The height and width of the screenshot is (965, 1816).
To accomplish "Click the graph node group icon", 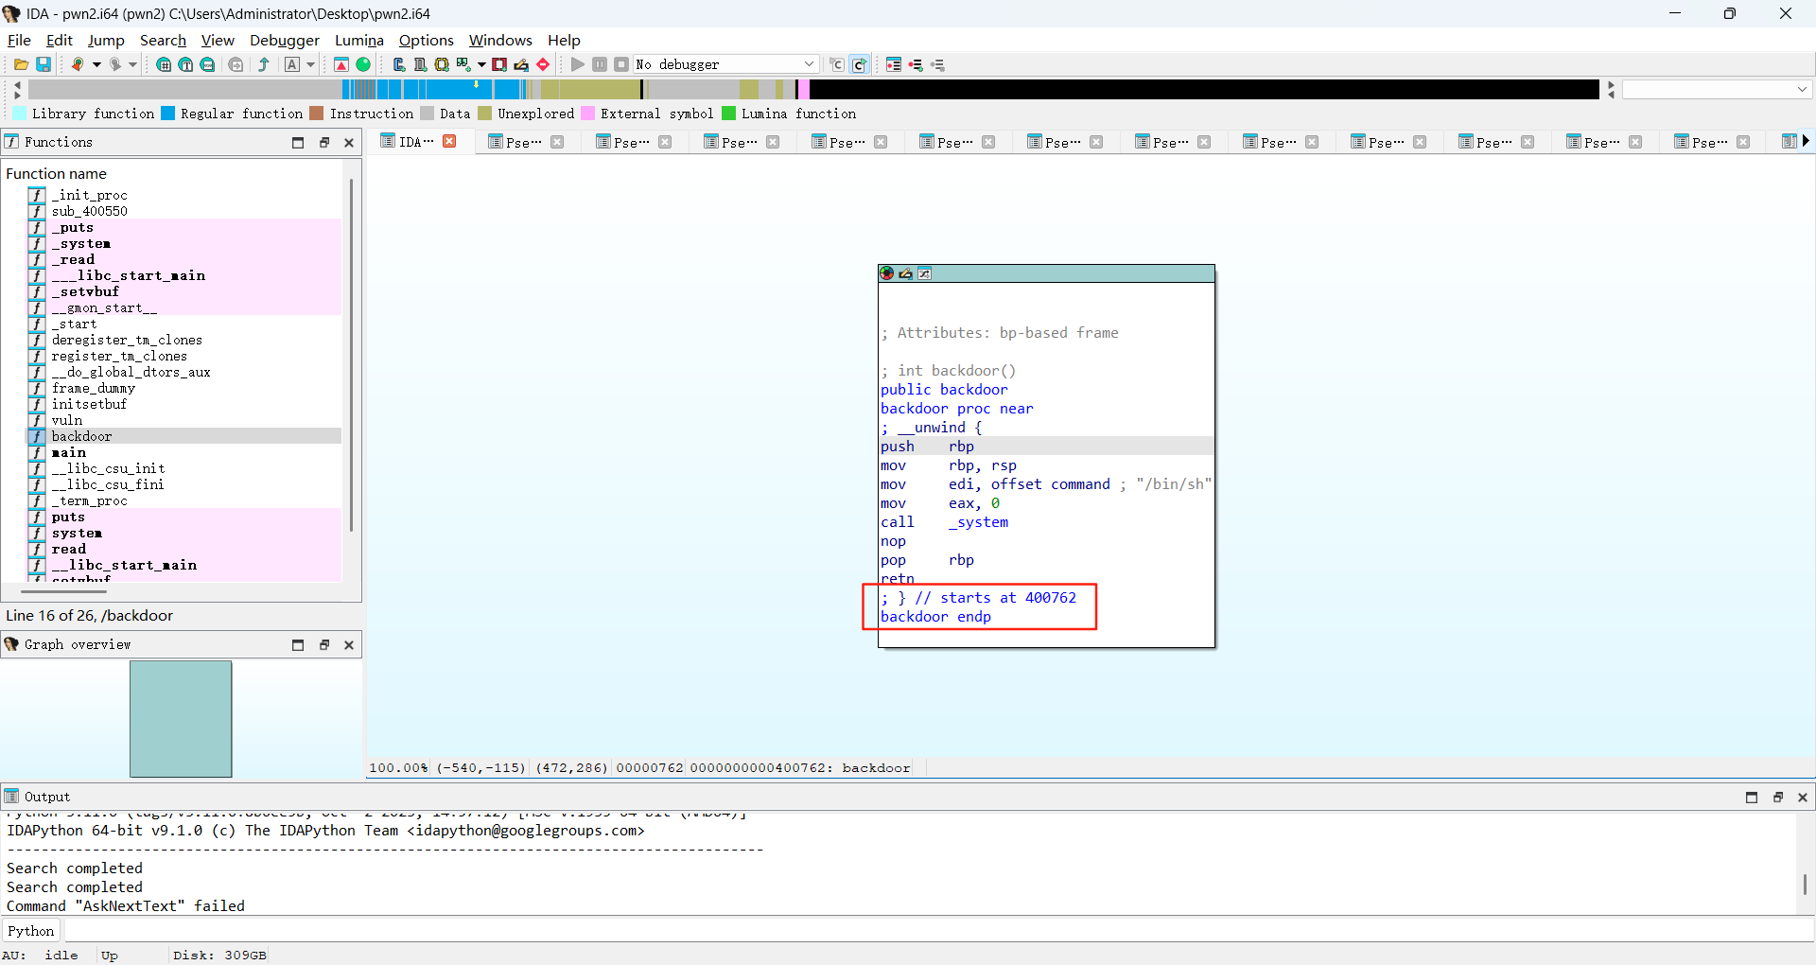I will [x=925, y=273].
